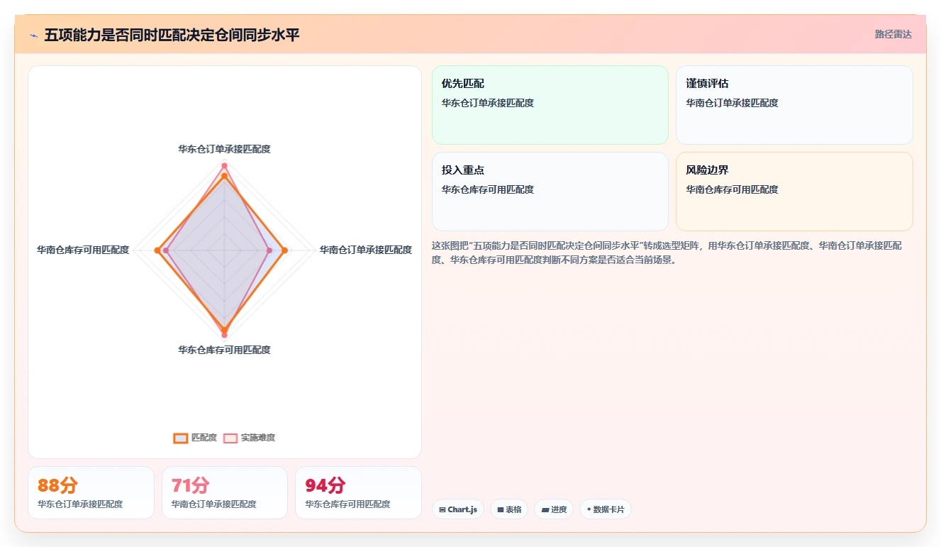Toggle the 匹配度 legend item
Image resolution: width=941 pixels, height=547 pixels.
(195, 438)
